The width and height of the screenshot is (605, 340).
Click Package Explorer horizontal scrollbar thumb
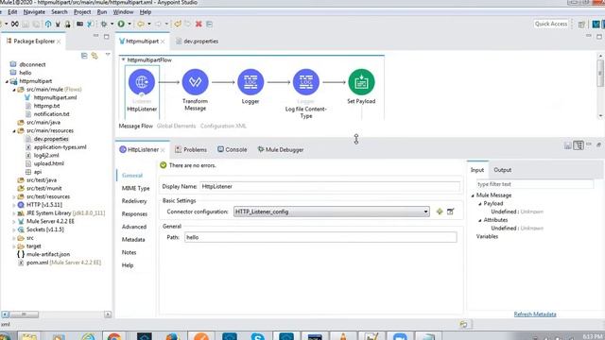click(x=24, y=314)
